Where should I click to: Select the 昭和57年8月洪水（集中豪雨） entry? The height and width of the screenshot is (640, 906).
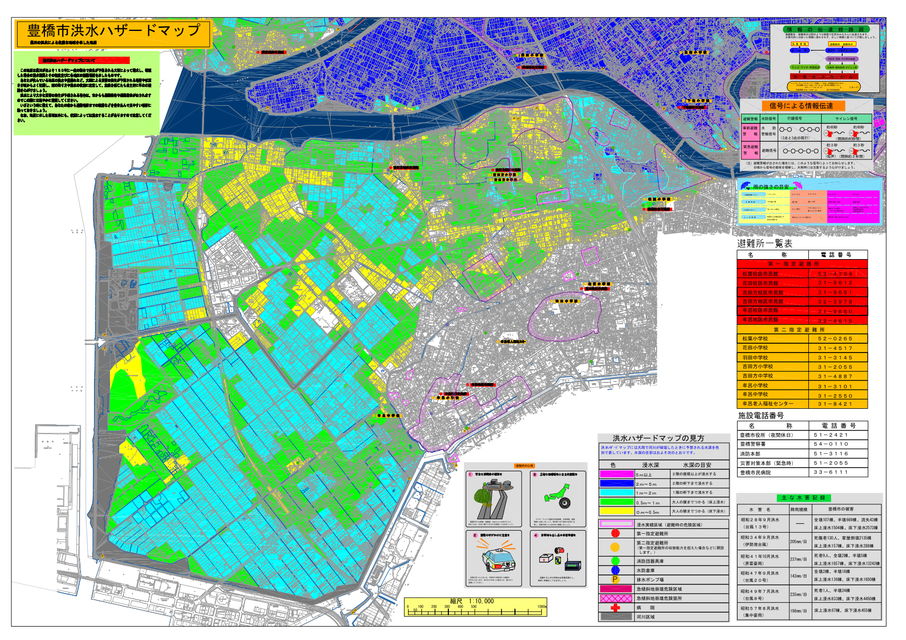point(809,612)
